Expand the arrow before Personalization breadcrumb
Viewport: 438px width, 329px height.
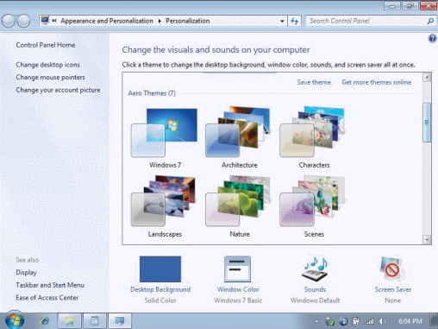(x=160, y=21)
